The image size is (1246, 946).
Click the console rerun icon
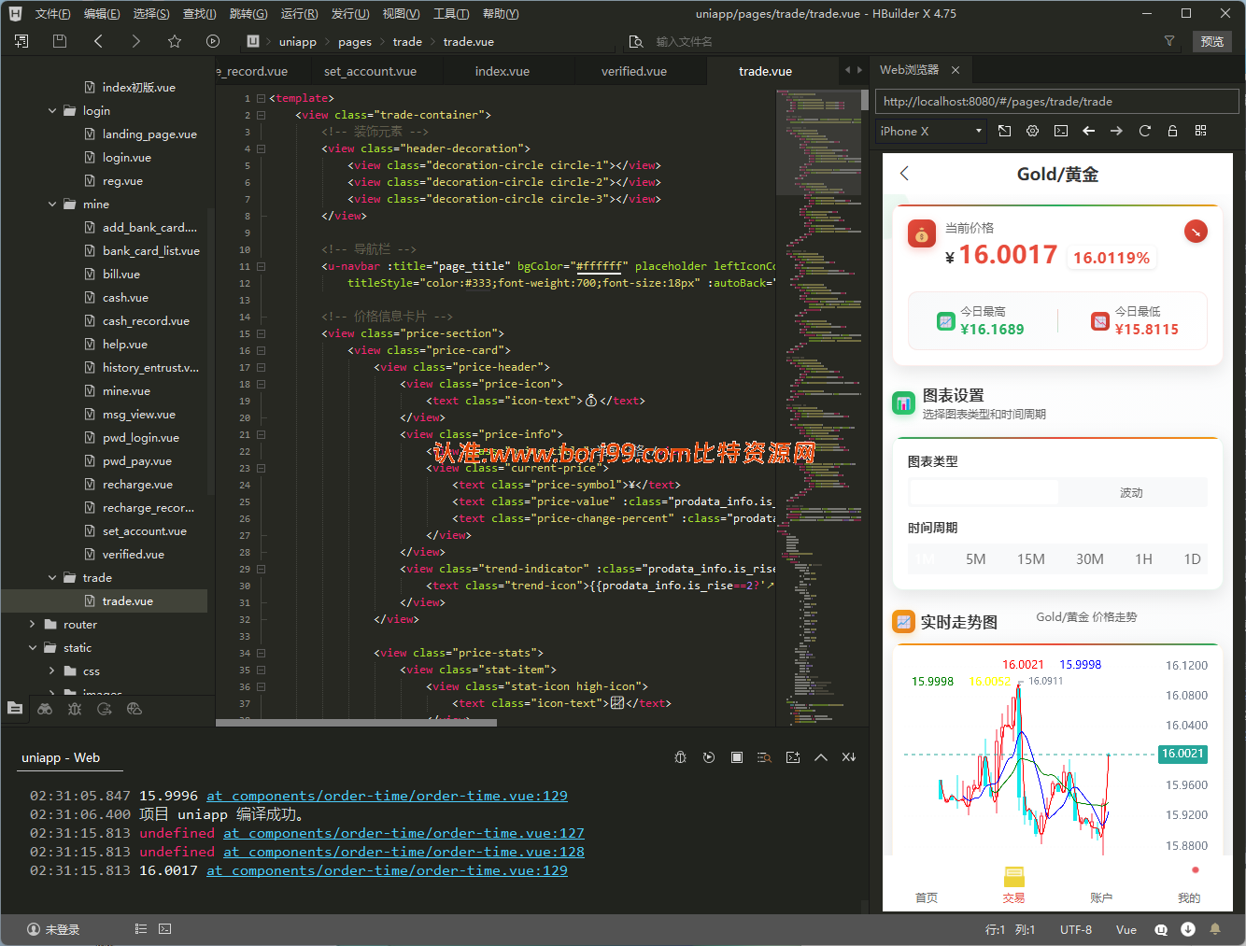click(x=709, y=757)
